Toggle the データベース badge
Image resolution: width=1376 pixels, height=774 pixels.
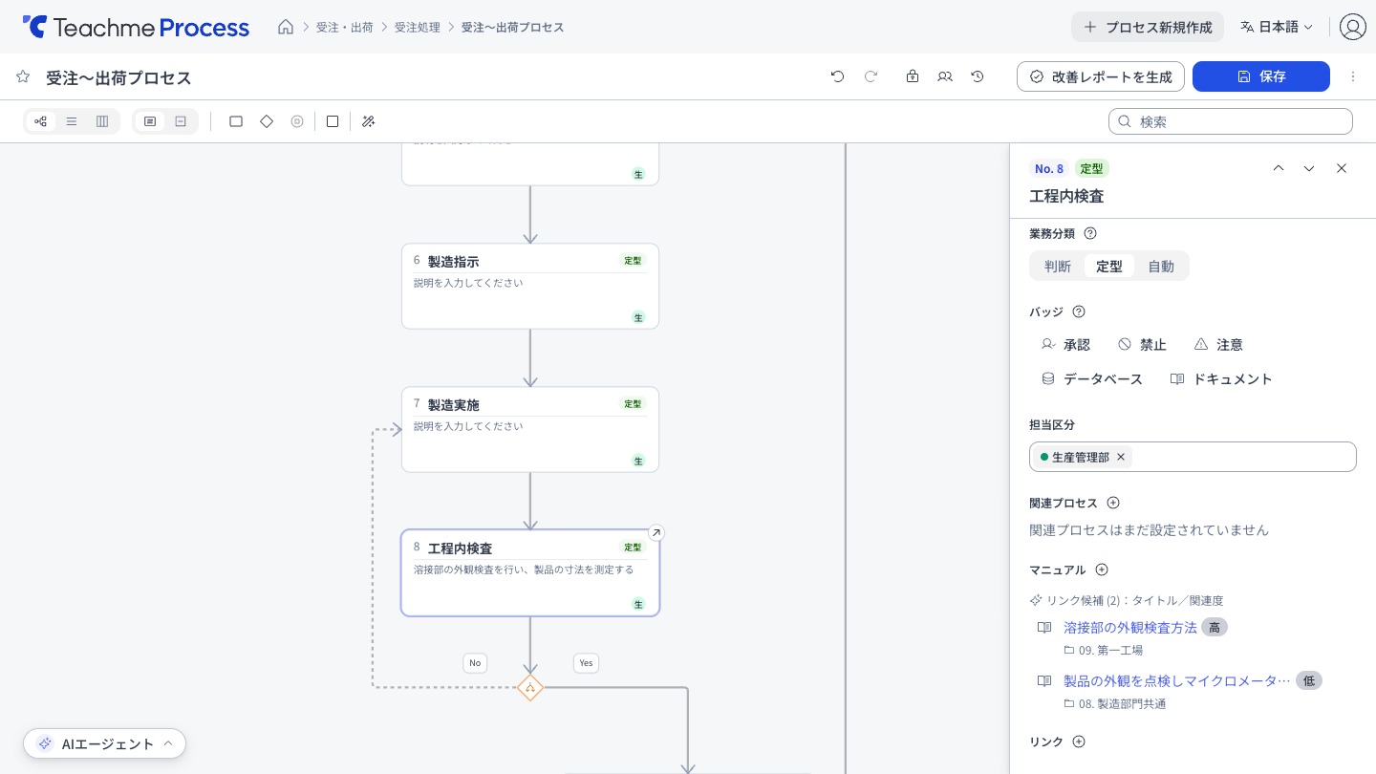pyautogui.click(x=1091, y=378)
